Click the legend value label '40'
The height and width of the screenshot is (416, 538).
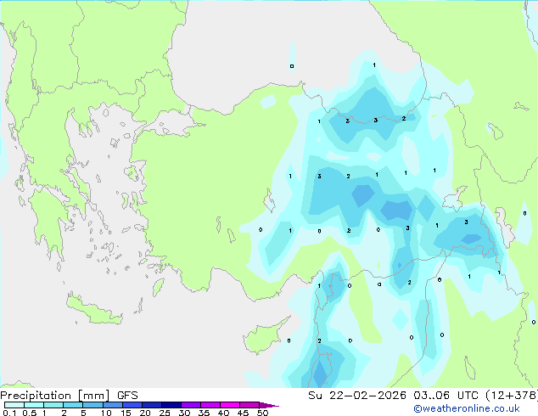(x=223, y=413)
